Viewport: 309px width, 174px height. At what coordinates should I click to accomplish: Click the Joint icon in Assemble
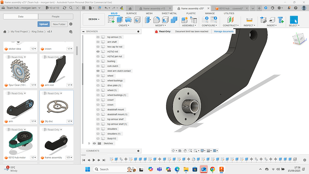pyautogui.click(x=185, y=20)
